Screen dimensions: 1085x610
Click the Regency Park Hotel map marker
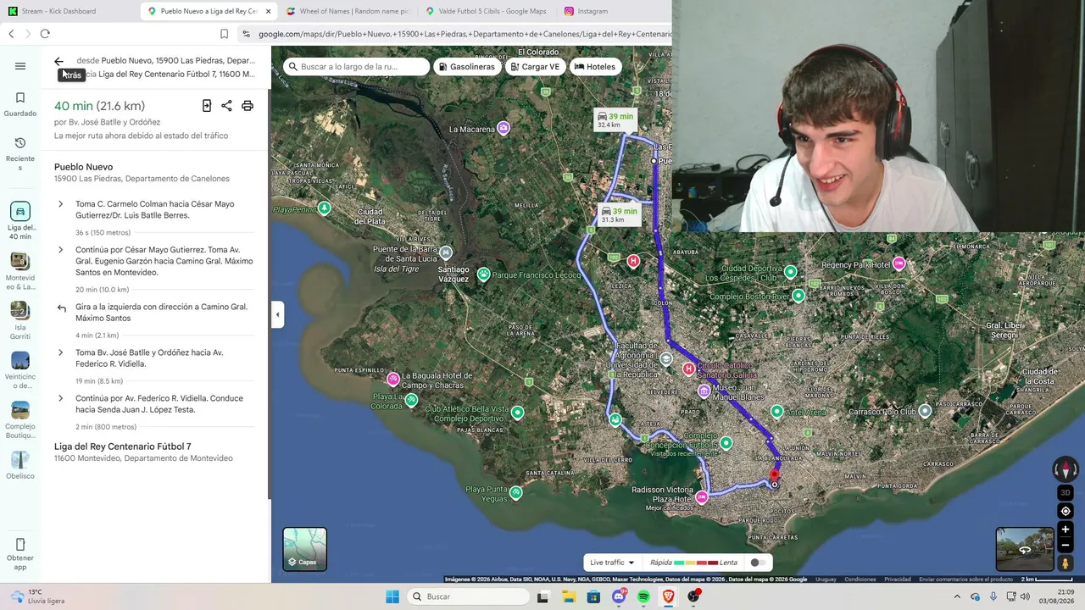tap(899, 263)
